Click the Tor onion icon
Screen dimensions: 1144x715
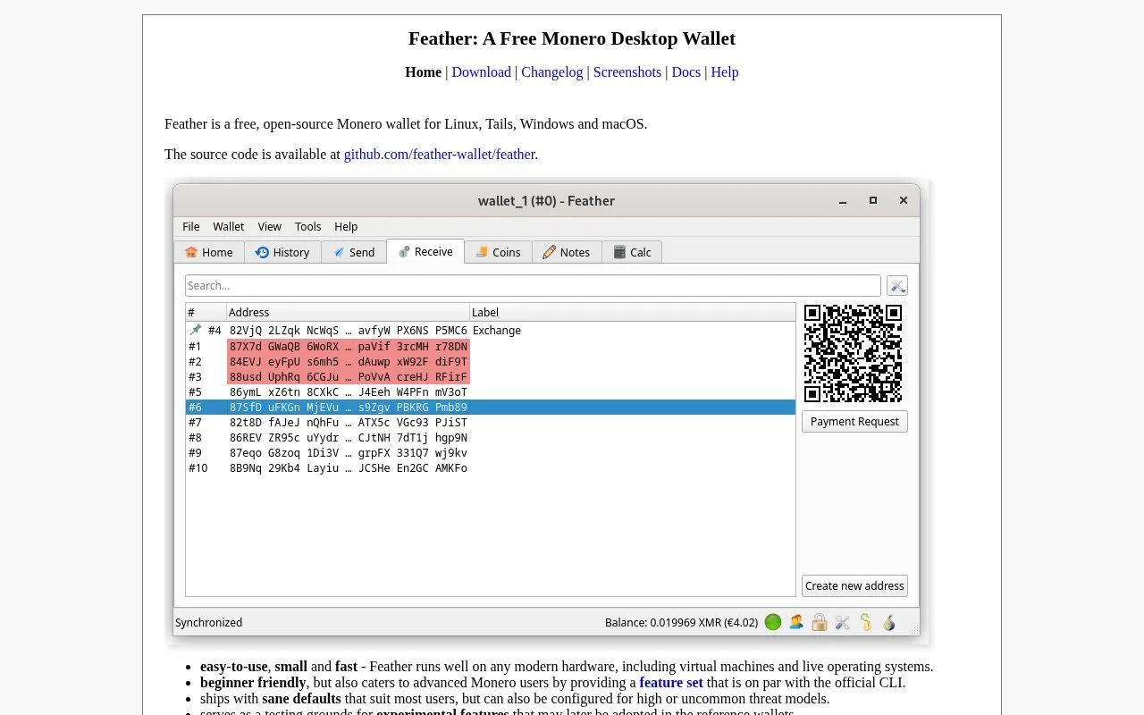point(889,622)
